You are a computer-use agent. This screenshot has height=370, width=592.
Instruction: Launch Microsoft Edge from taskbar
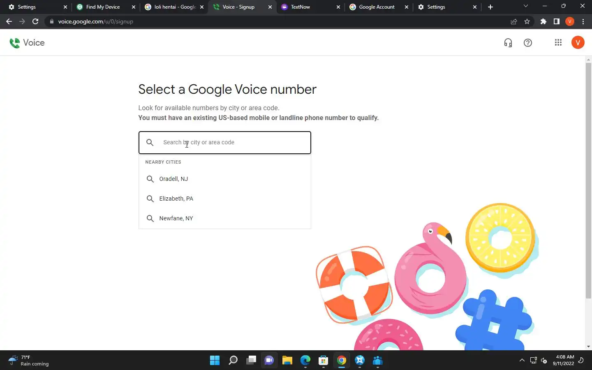pyautogui.click(x=305, y=361)
